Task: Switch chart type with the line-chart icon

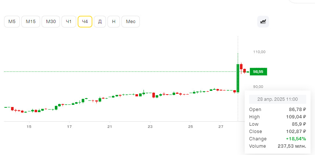Action: coord(263,22)
